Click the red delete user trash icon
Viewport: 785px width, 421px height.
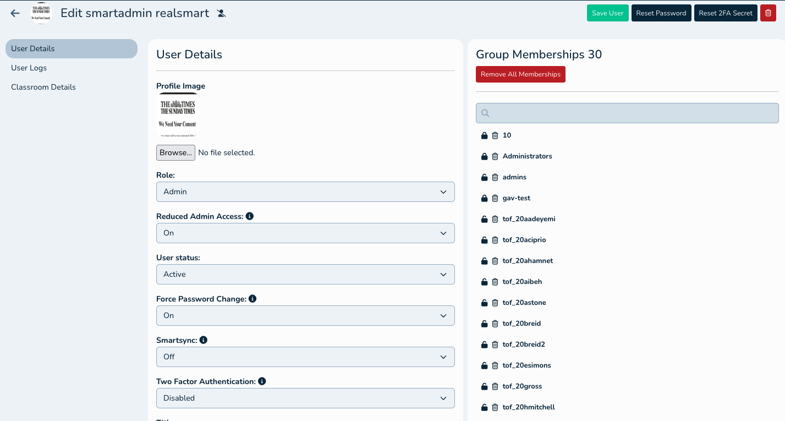click(x=768, y=13)
